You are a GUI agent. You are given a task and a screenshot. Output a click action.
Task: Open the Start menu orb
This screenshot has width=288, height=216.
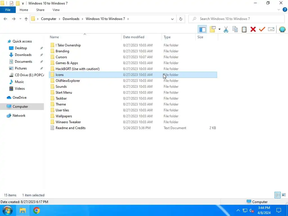pos(7,210)
